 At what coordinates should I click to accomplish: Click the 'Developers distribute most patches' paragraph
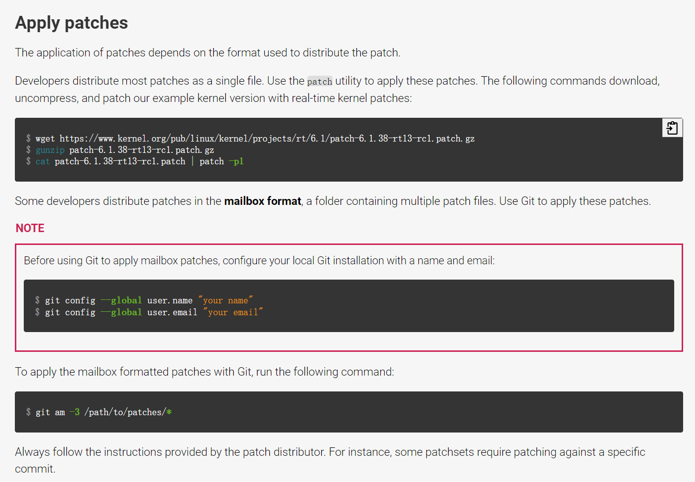[x=338, y=90]
